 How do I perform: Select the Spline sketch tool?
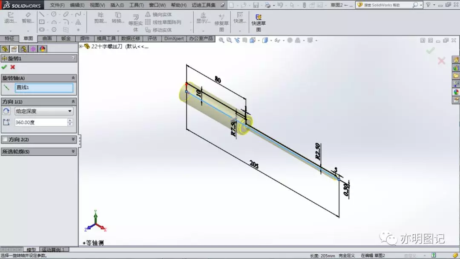(x=78, y=14)
